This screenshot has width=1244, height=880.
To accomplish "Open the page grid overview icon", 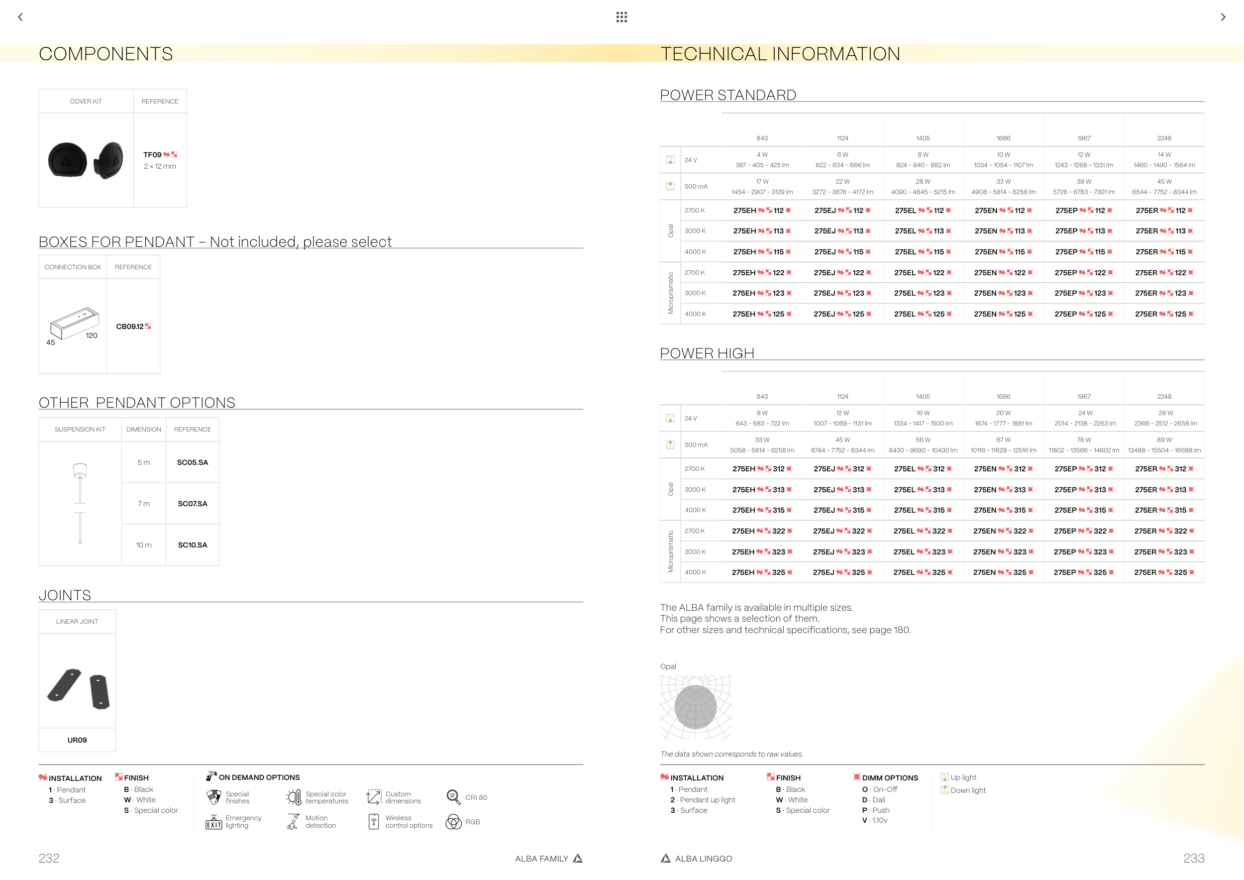I will pos(622,17).
